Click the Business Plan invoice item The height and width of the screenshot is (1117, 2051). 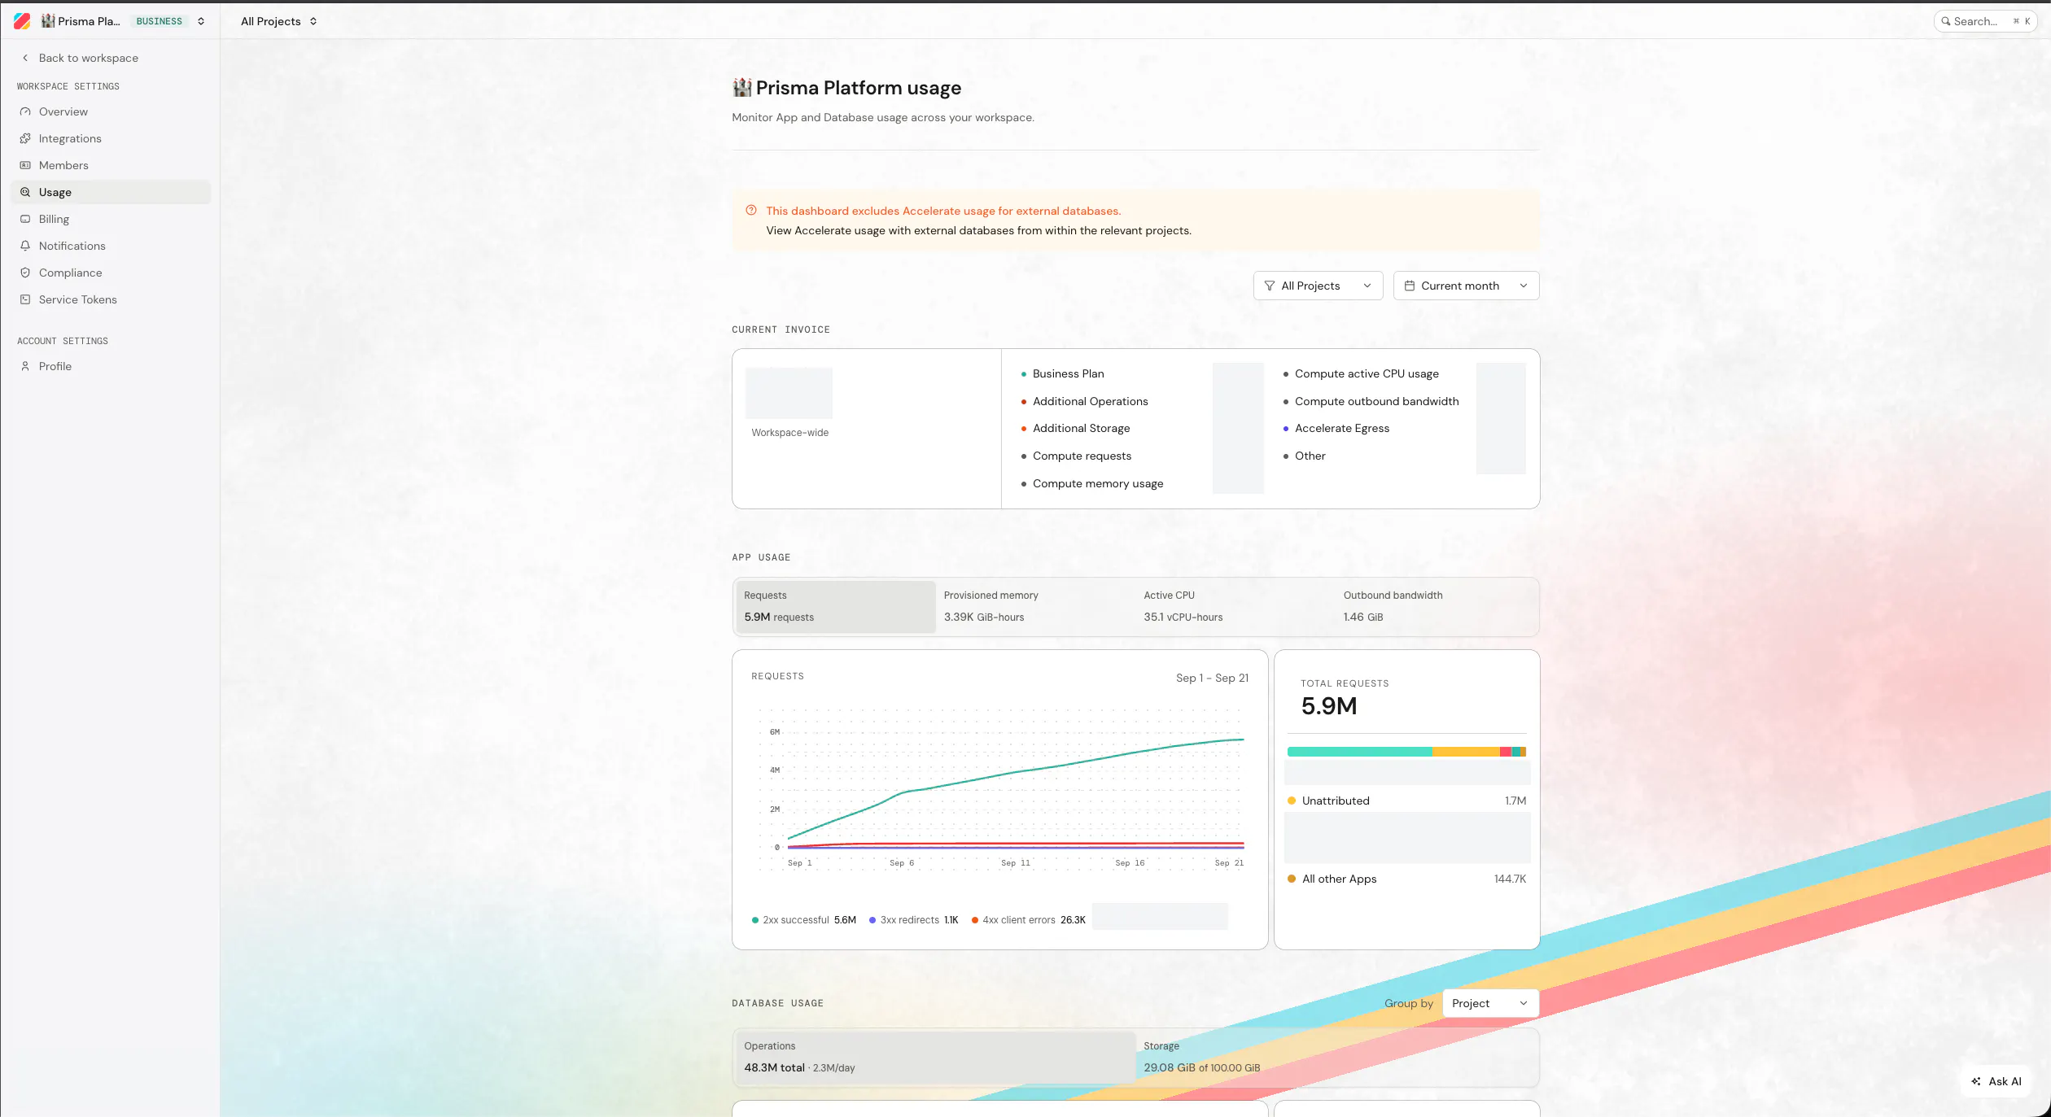point(1069,373)
